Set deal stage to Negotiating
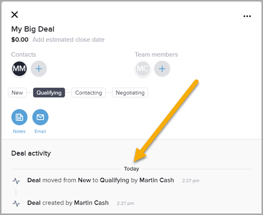 [x=130, y=92]
